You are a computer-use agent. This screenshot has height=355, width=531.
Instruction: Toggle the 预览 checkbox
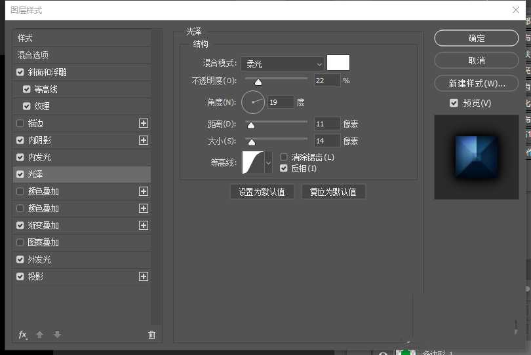coord(454,103)
